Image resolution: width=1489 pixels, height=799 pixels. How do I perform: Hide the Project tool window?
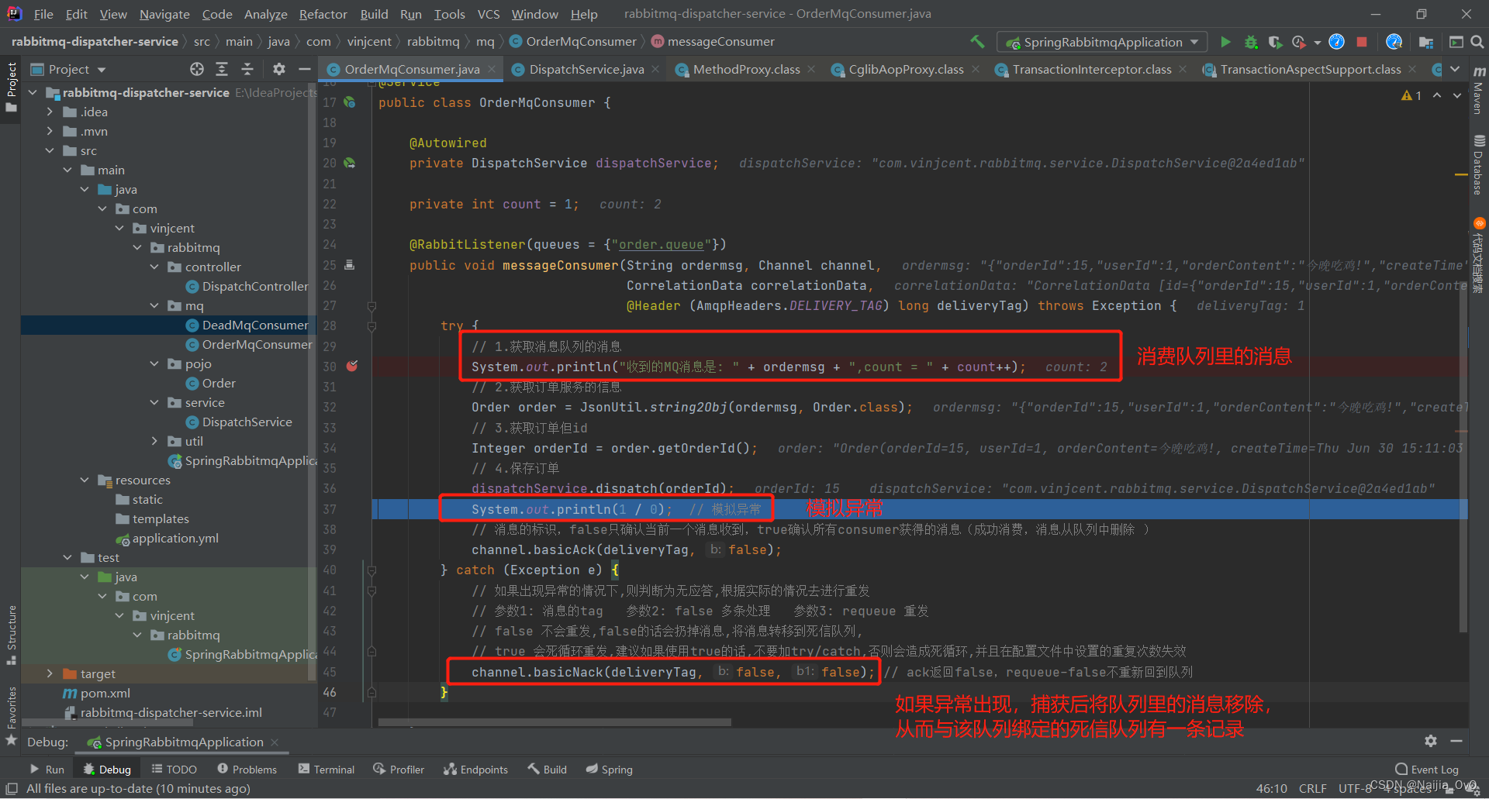[305, 69]
